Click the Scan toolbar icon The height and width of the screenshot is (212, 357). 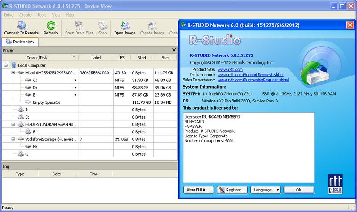(x=102, y=25)
